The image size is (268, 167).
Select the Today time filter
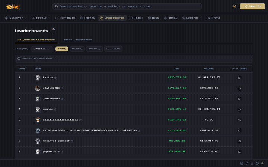(x=62, y=49)
